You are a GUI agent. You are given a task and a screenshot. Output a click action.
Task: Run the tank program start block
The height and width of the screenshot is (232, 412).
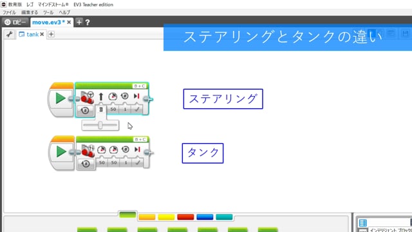61,151
